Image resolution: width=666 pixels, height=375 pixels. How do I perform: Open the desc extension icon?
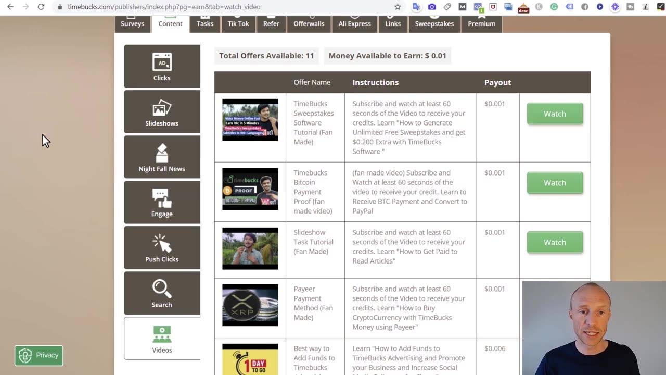524,7
